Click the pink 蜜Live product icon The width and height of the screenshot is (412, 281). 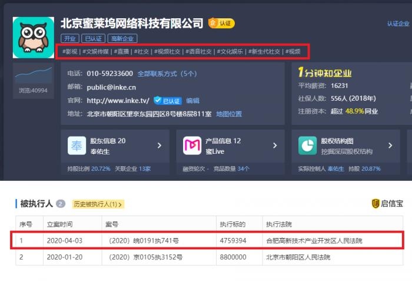(x=192, y=145)
